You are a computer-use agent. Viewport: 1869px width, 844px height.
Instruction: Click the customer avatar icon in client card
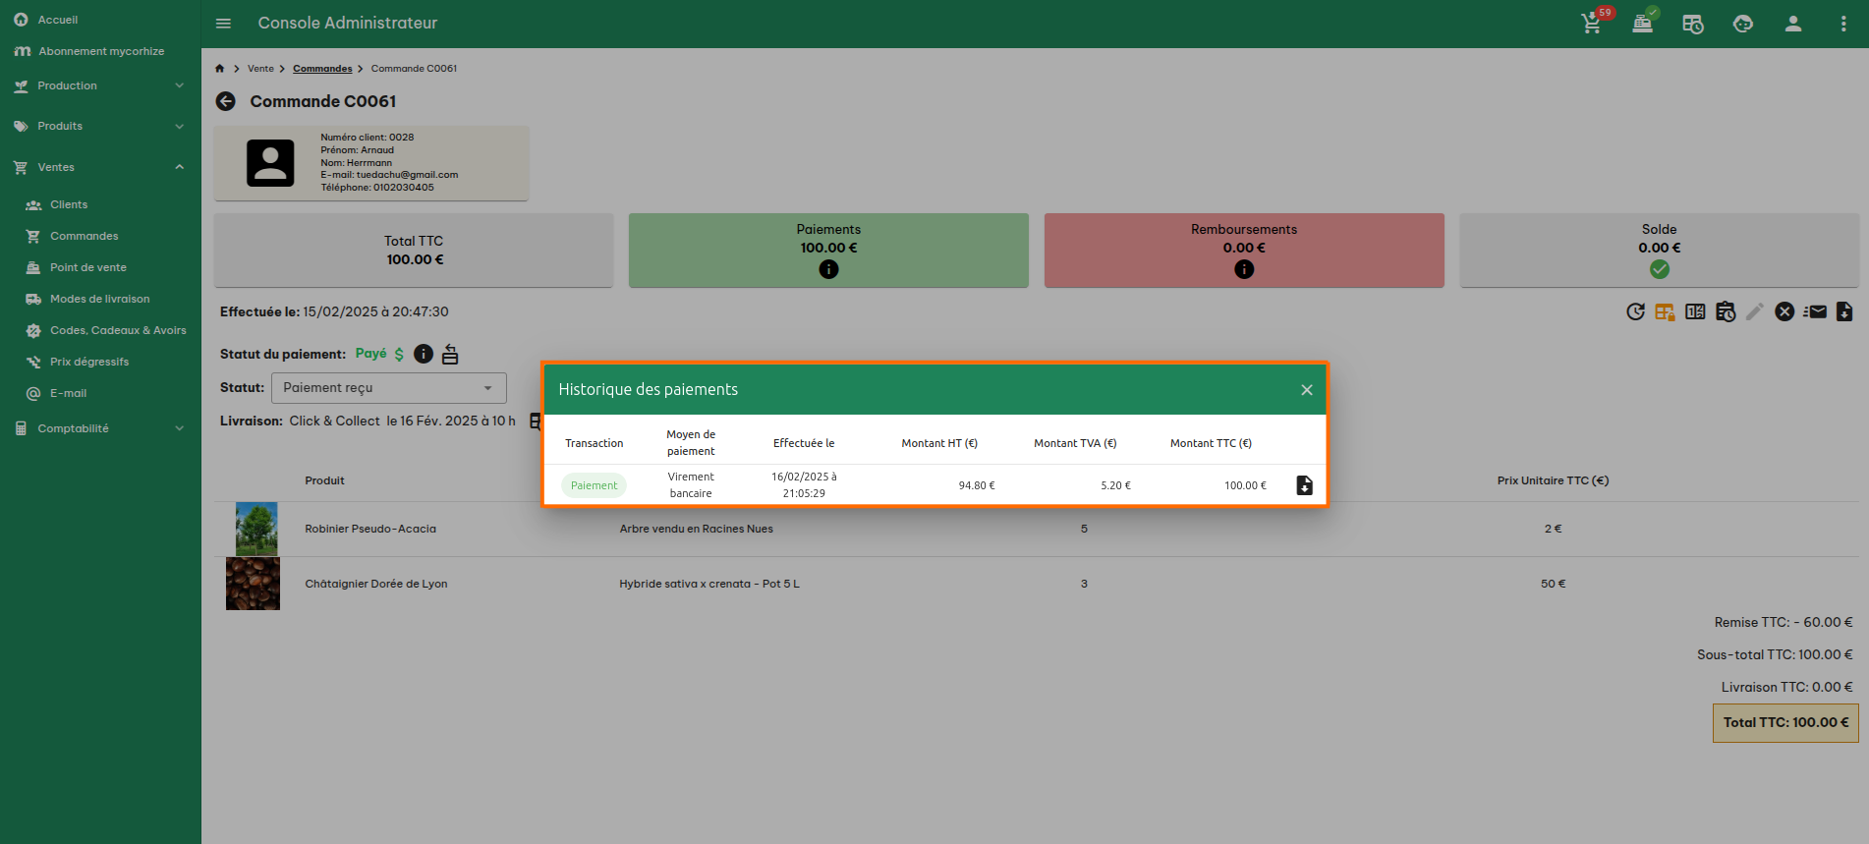[270, 163]
